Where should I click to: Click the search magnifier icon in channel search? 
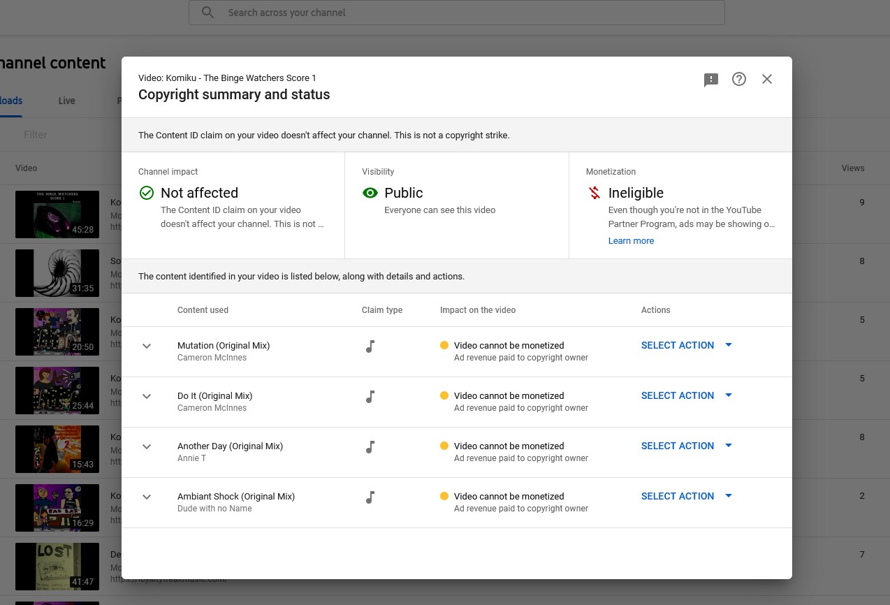[x=208, y=13]
